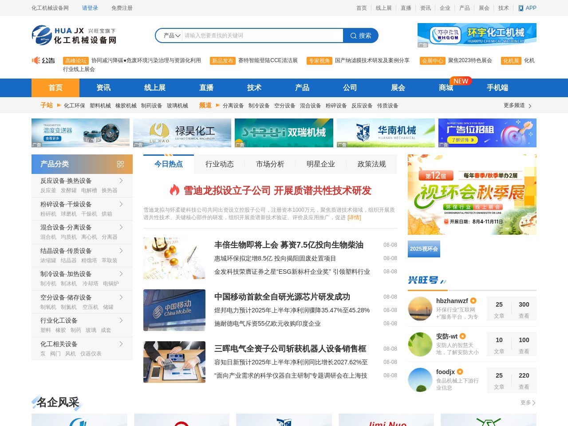
Task: Toggle follow star next to foodjx
Action: (x=460, y=372)
